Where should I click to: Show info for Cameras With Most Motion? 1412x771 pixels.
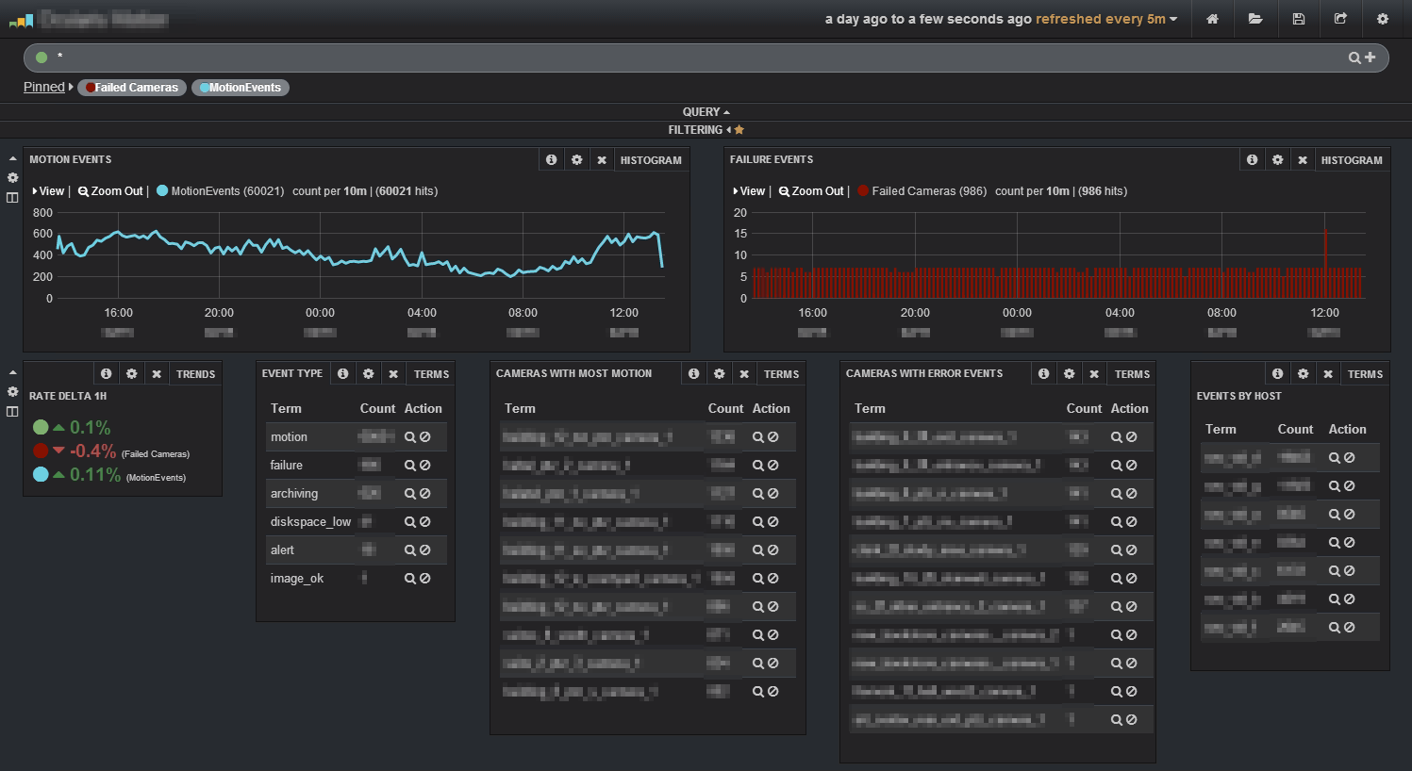(x=693, y=374)
